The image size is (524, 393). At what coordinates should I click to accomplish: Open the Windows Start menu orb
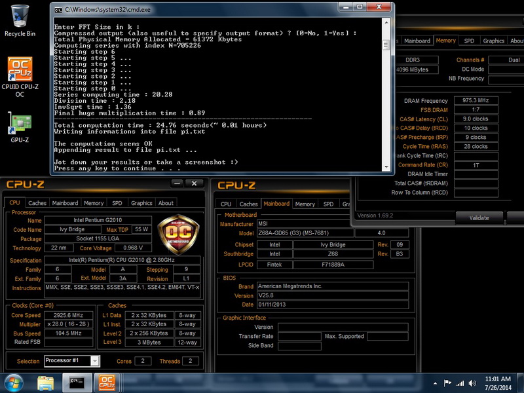coord(14,383)
